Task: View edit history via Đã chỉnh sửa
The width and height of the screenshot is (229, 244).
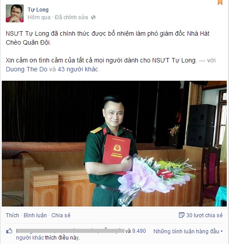Action: point(71,17)
